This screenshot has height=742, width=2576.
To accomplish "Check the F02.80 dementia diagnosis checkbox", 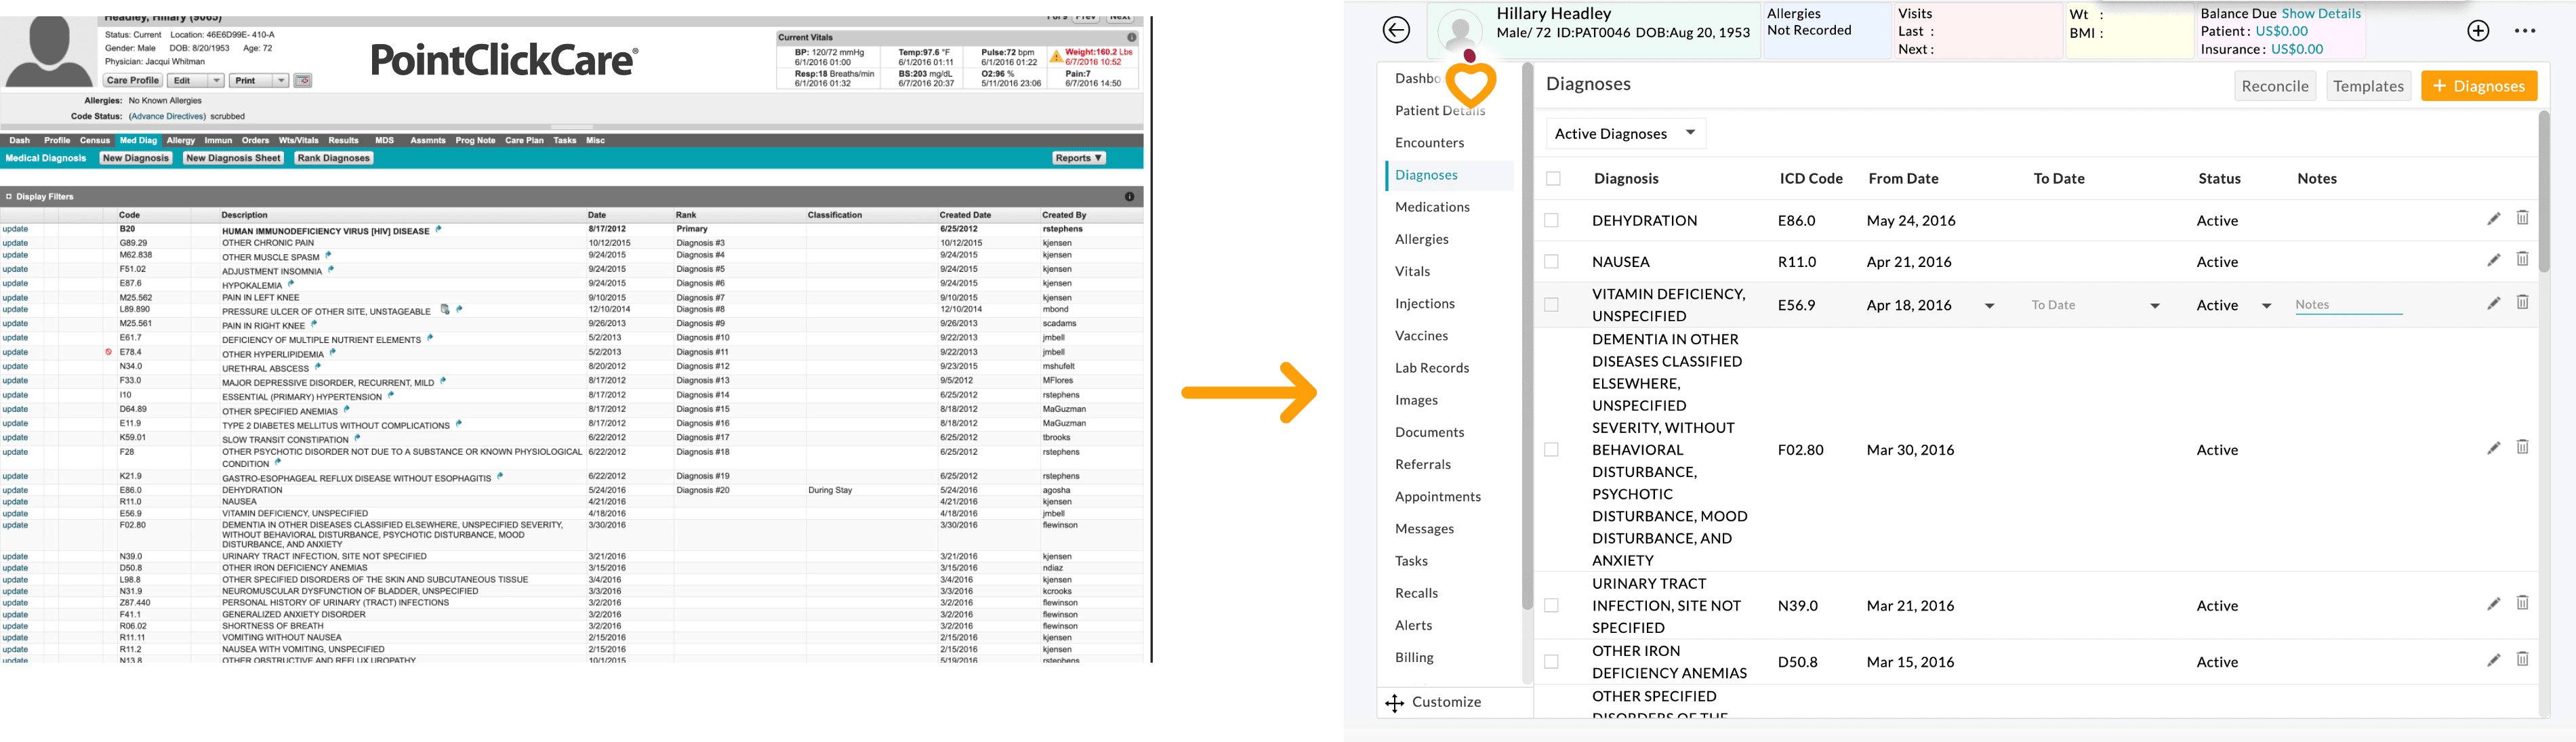I will [1551, 450].
